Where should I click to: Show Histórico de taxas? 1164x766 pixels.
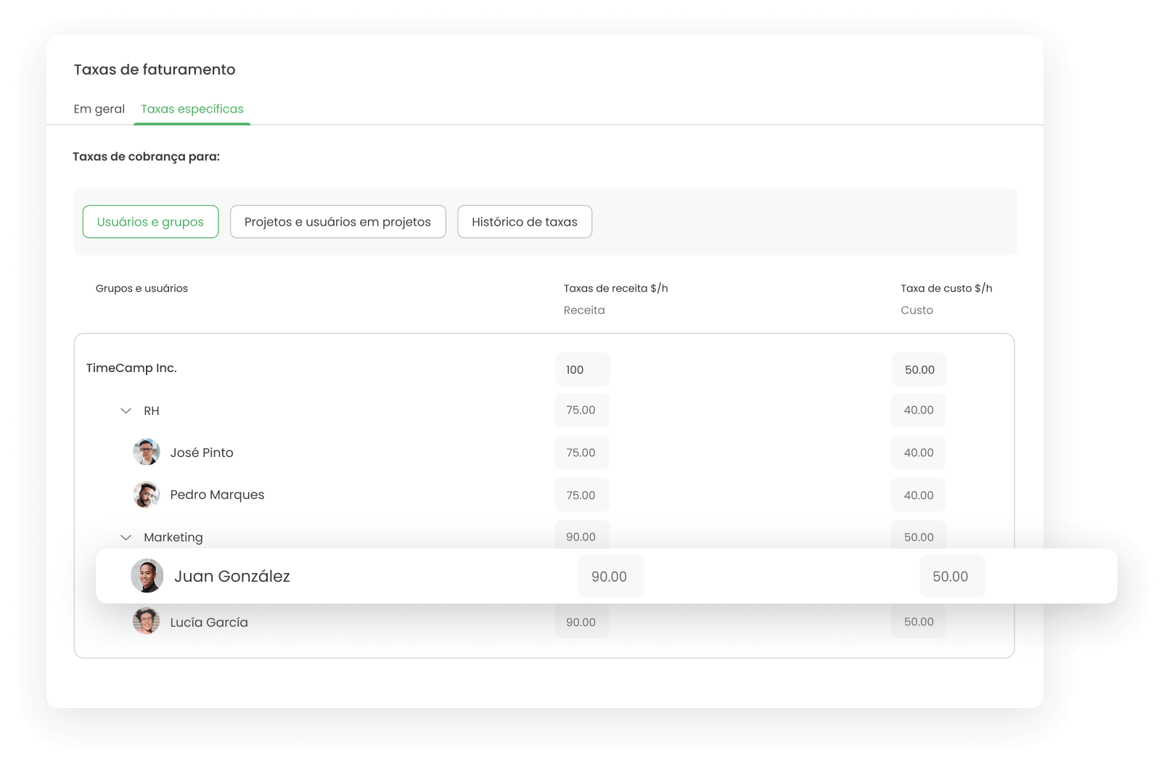(524, 222)
